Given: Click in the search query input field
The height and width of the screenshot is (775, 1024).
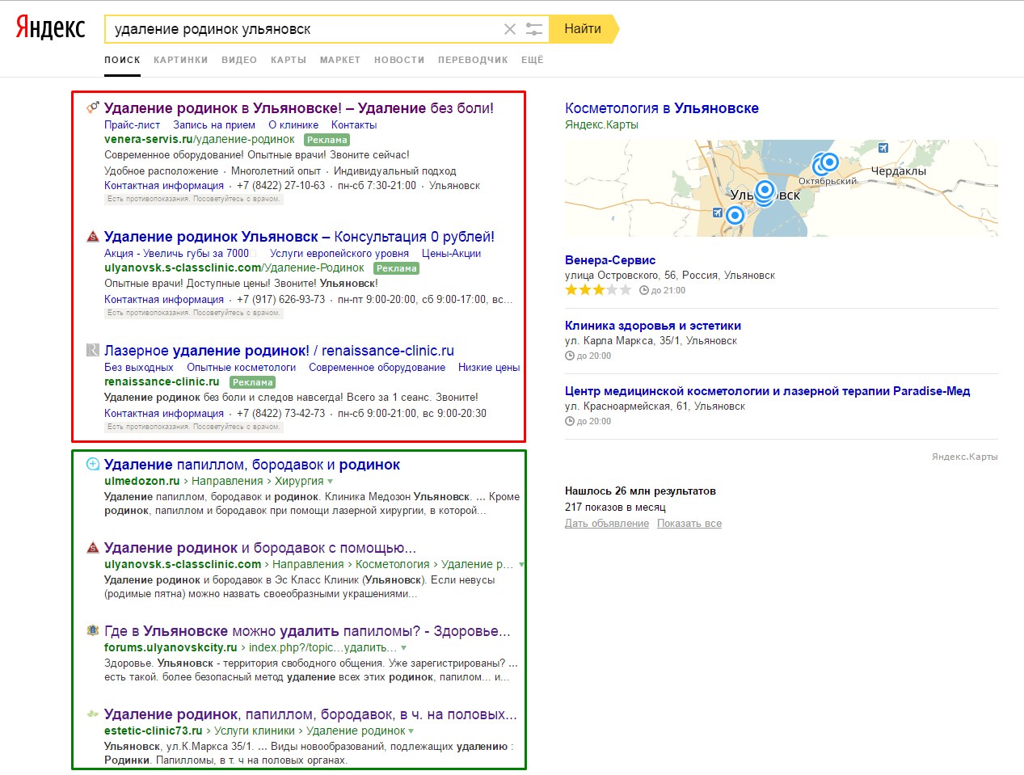Looking at the screenshot, I should [303, 29].
